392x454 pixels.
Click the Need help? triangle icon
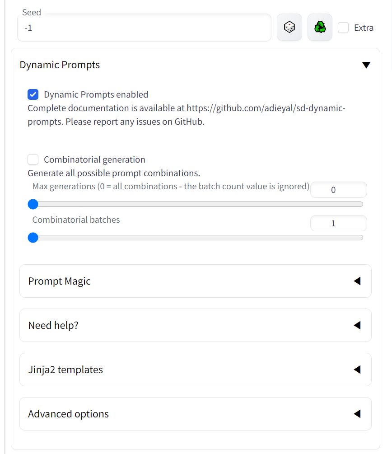point(357,325)
